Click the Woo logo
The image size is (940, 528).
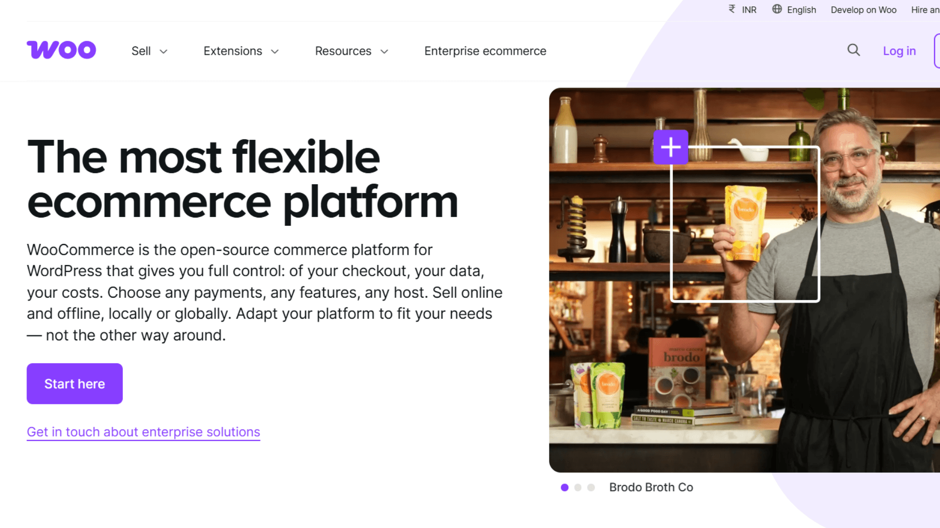(61, 50)
